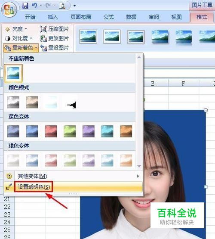Apply the orange dark variation
Screen dimensions: 215x239
tap(126, 131)
